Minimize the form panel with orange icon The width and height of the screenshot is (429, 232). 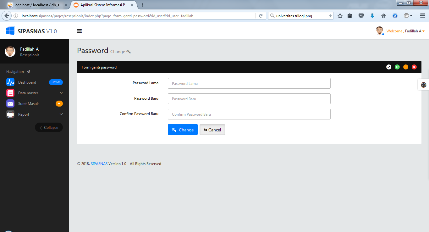[406, 67]
